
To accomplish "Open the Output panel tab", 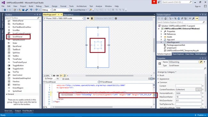I will click(x=18, y=111).
